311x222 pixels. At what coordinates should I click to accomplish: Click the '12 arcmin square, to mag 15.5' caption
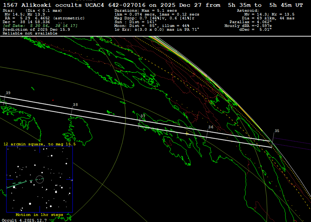39,144
